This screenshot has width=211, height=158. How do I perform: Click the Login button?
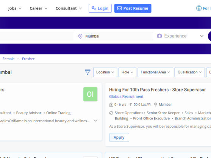[100, 8]
